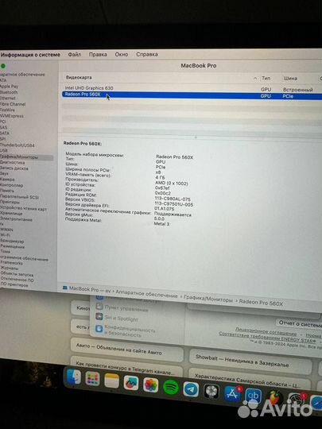Toggle sort arrow in Видеокарта column header
The image size is (322, 429).
coord(255,78)
